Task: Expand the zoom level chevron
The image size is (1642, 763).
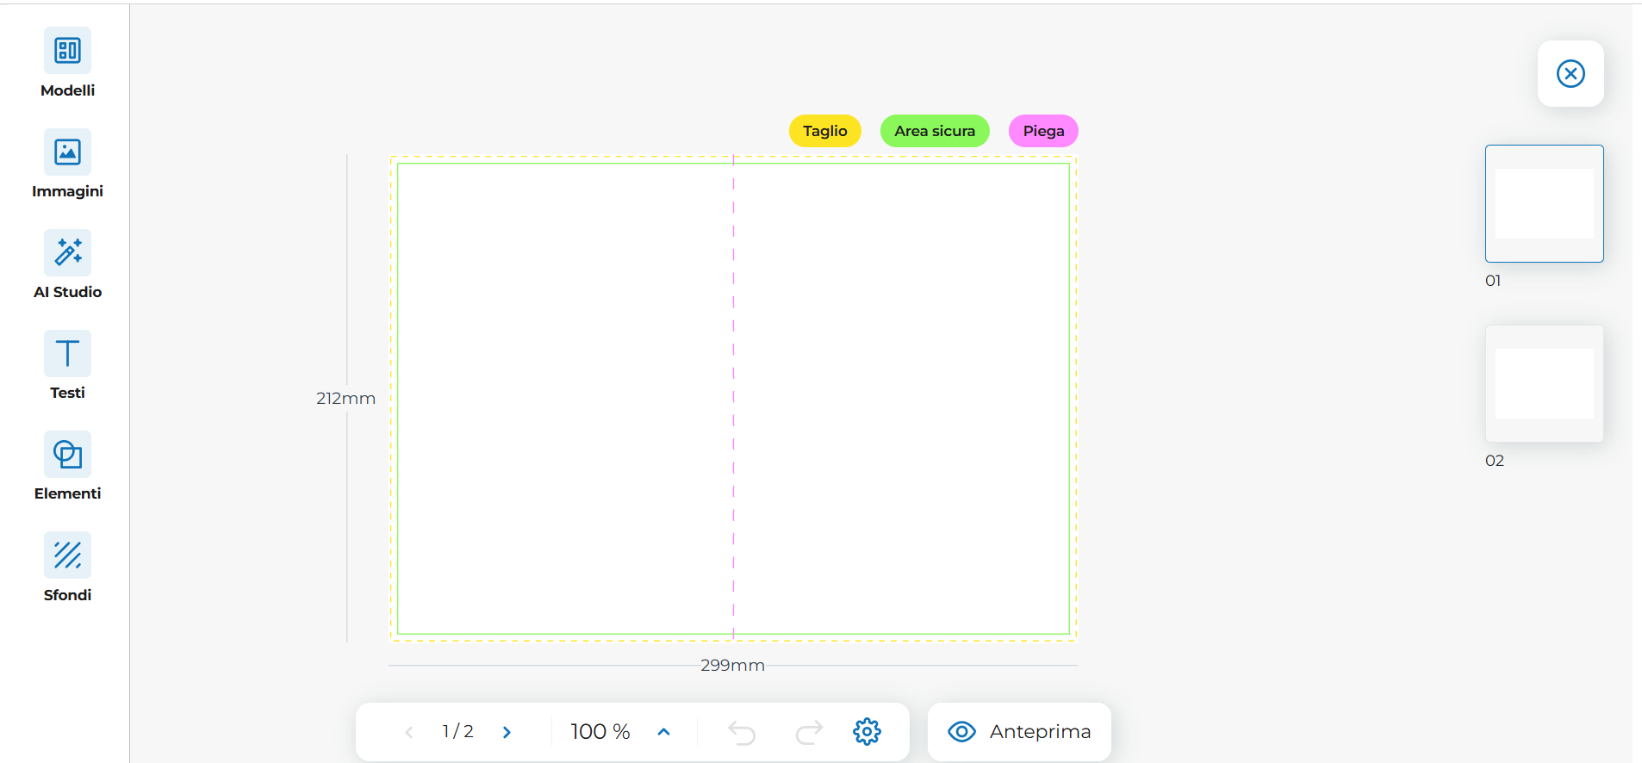Action: pyautogui.click(x=663, y=732)
